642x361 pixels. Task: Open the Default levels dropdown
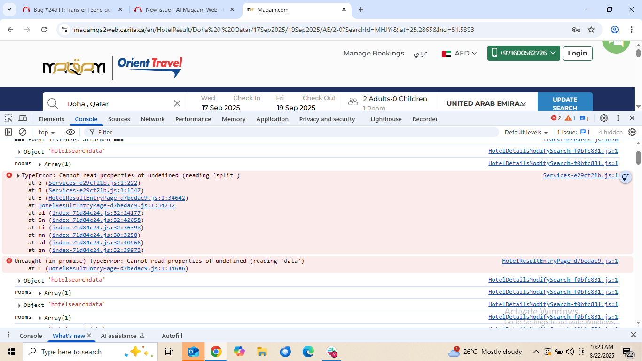pos(526,133)
